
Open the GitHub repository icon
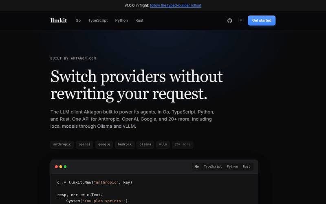click(229, 20)
